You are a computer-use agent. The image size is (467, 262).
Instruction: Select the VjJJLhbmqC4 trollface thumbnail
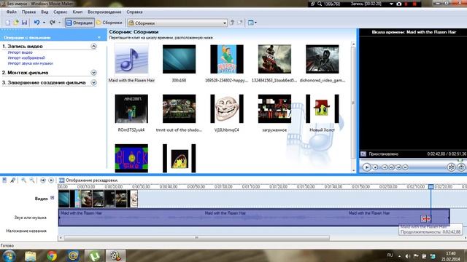227,108
